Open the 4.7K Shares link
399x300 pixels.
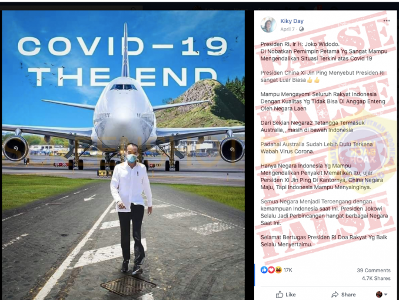(376, 278)
